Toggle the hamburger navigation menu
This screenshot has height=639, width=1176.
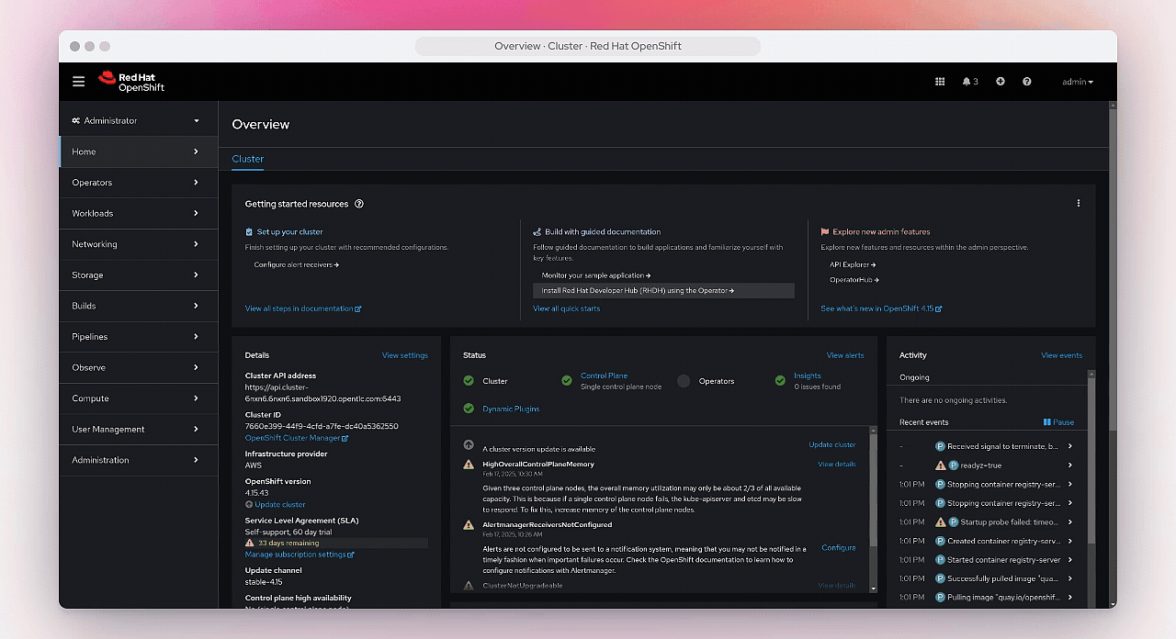(78, 82)
